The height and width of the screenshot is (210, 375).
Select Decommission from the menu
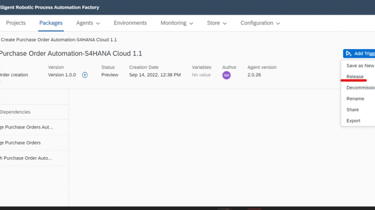(x=361, y=88)
